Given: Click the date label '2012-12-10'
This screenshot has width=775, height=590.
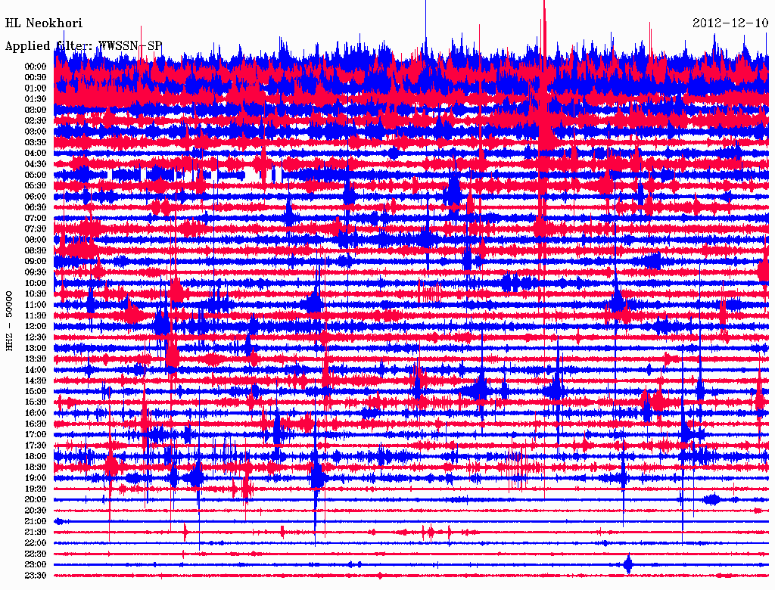Looking at the screenshot, I should point(730,23).
